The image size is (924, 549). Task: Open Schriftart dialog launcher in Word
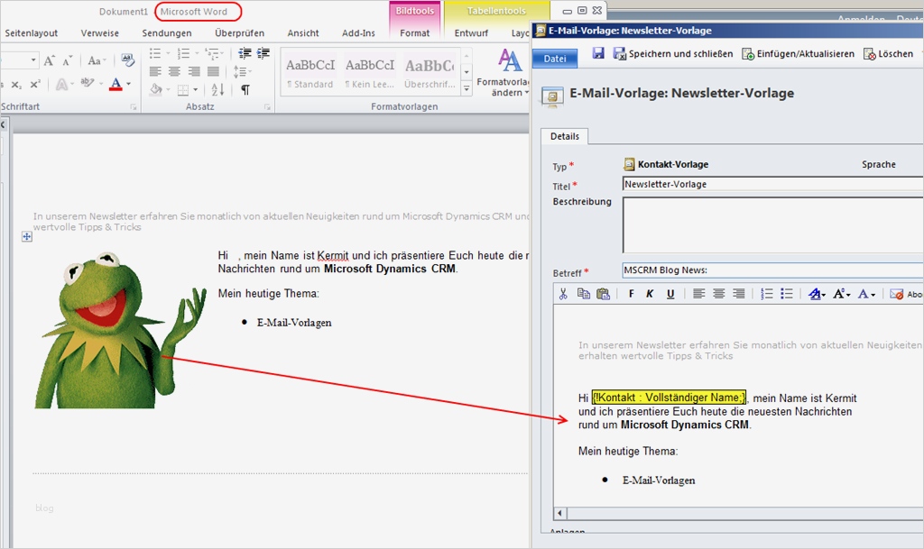click(x=134, y=107)
